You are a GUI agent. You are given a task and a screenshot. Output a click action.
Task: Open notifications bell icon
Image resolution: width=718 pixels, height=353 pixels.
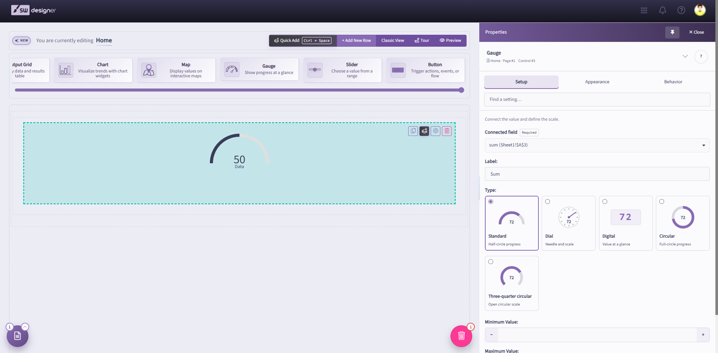(x=663, y=10)
